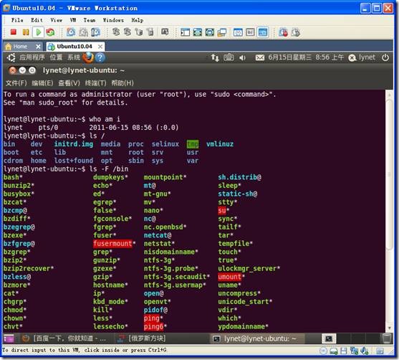Screen dimensions: 399x360
Task: Click the Suspend (pause) VM button
Action: 26,32
